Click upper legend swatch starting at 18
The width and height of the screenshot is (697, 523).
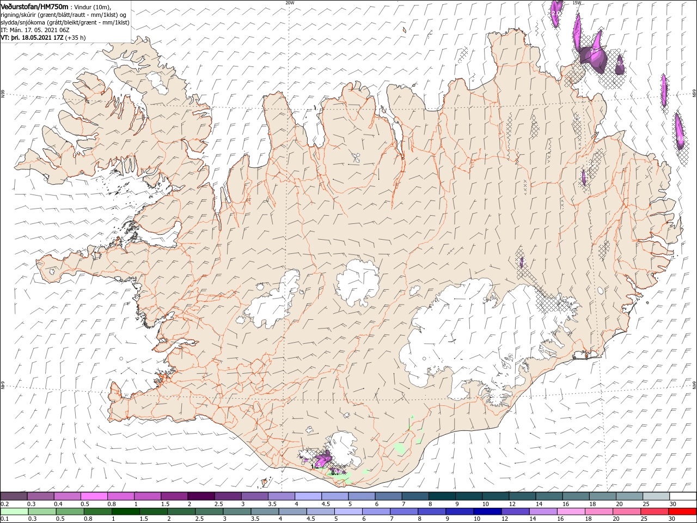click(603, 496)
